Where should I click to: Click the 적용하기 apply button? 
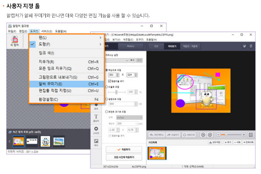124,150
